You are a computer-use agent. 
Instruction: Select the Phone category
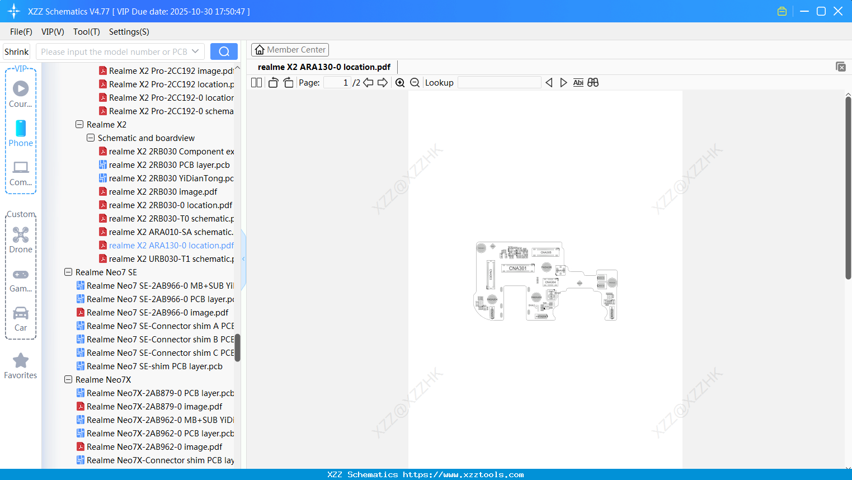point(21,134)
